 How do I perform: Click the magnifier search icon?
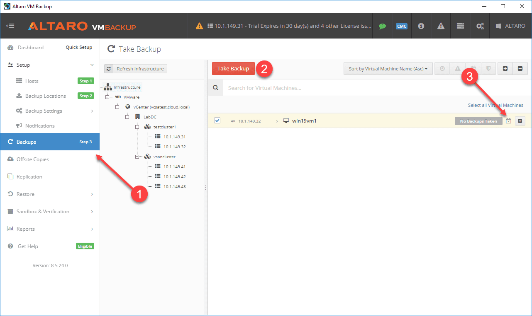click(x=215, y=88)
